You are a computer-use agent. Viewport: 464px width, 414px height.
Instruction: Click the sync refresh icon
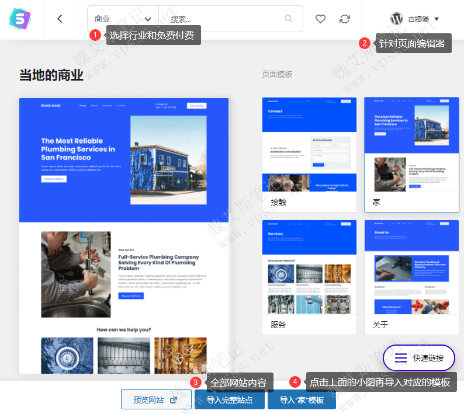(345, 19)
